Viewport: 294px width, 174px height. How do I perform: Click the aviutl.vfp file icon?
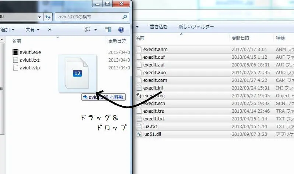(15, 68)
